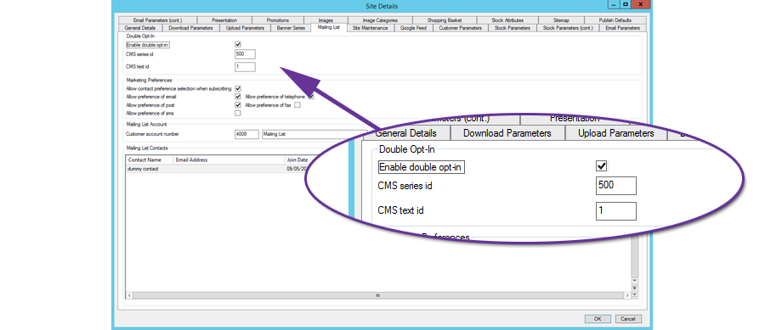Enable Allow preference of sms

point(238,113)
